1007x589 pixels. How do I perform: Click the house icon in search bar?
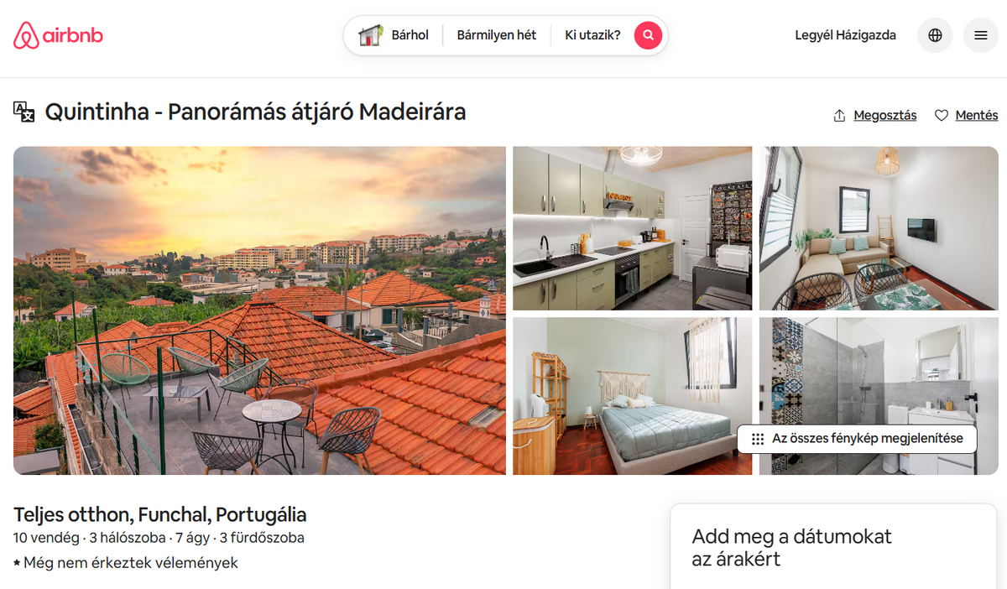tap(370, 35)
